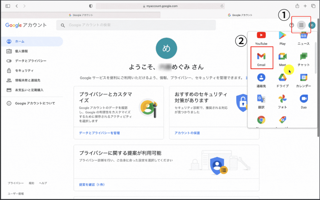Click おすすめのセキュリティ対策があります heading
The image size is (320, 200).
pyautogui.click(x=201, y=97)
